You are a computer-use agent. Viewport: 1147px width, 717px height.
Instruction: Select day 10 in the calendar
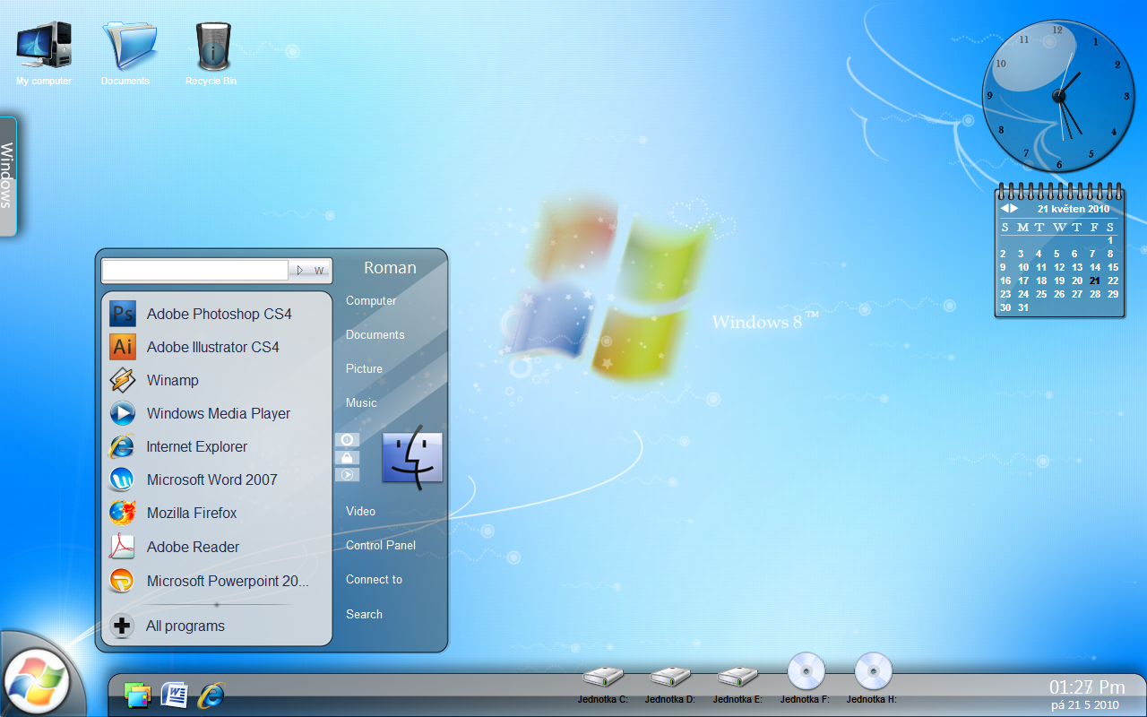(1023, 267)
